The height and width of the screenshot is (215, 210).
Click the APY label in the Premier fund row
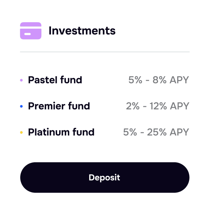click(179, 106)
